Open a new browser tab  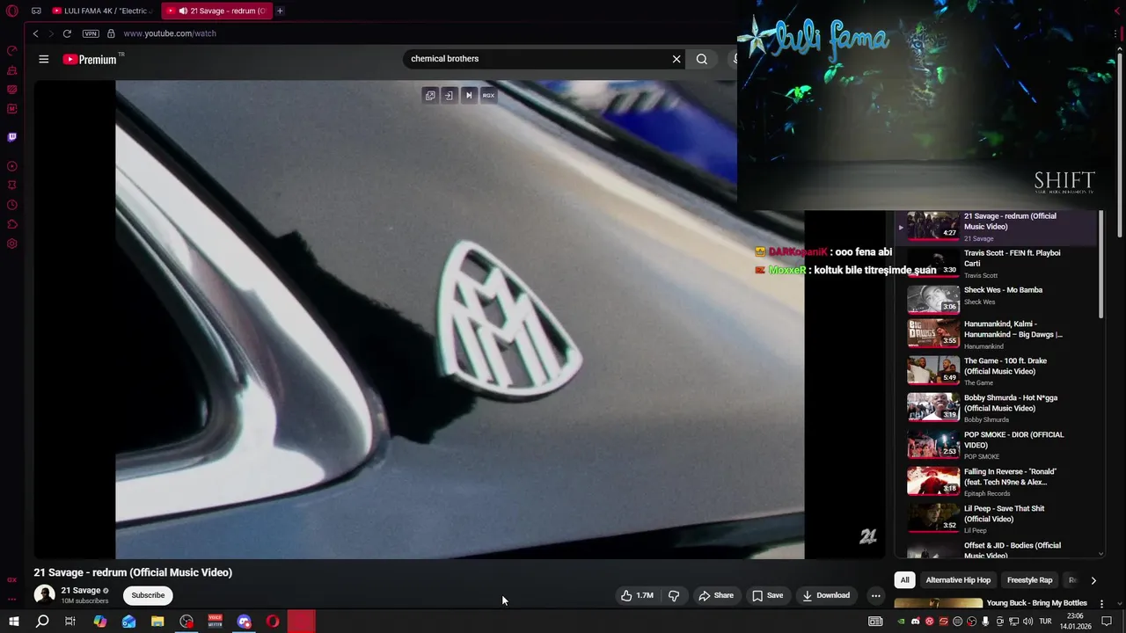click(280, 11)
